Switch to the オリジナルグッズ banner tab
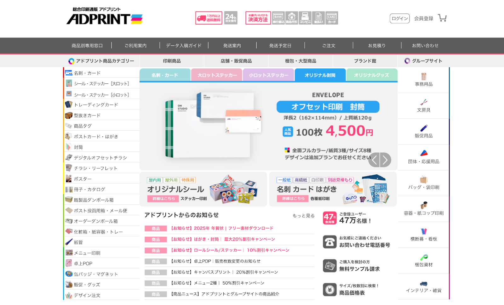The height and width of the screenshot is (305, 504). (x=372, y=75)
